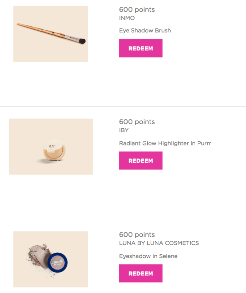Redeem the Luna Eyeshadow in Selene

[141, 273]
